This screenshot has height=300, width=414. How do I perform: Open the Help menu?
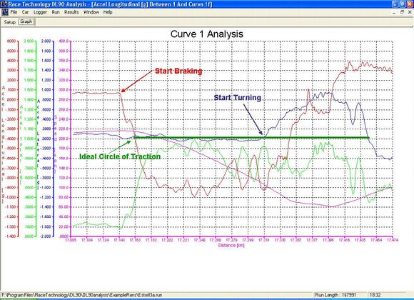point(108,12)
